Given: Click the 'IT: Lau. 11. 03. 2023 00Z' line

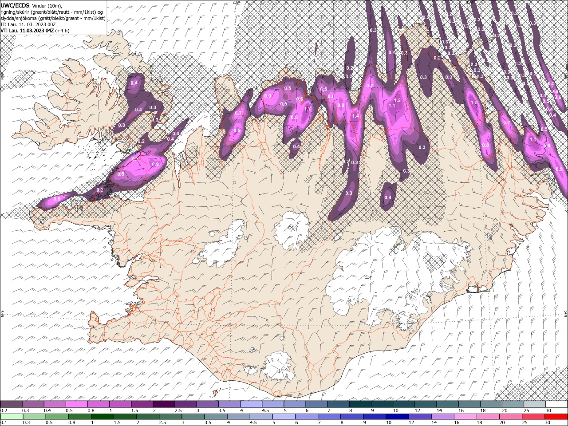Looking at the screenshot, I should point(28,24).
